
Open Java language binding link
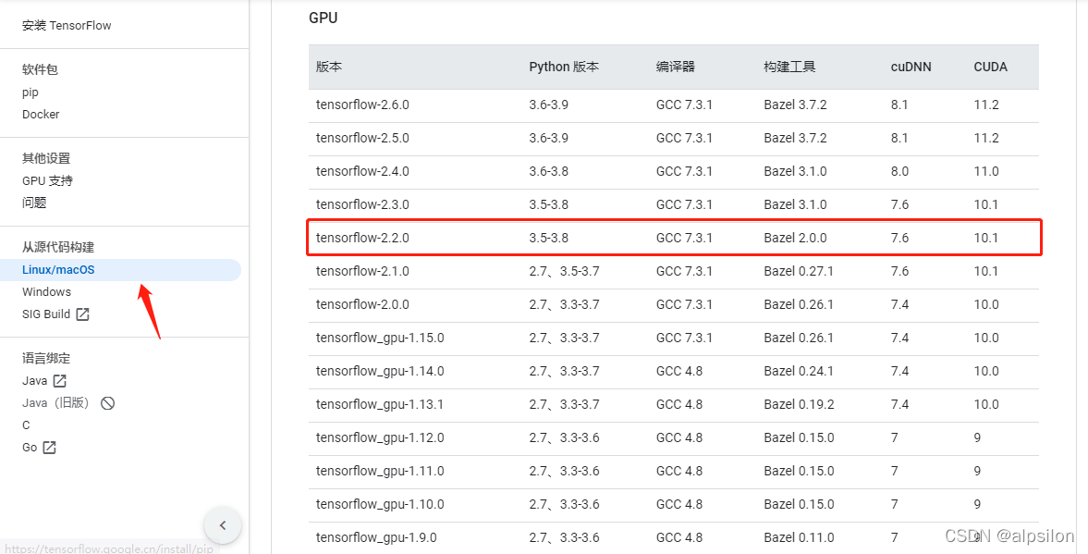click(x=35, y=380)
